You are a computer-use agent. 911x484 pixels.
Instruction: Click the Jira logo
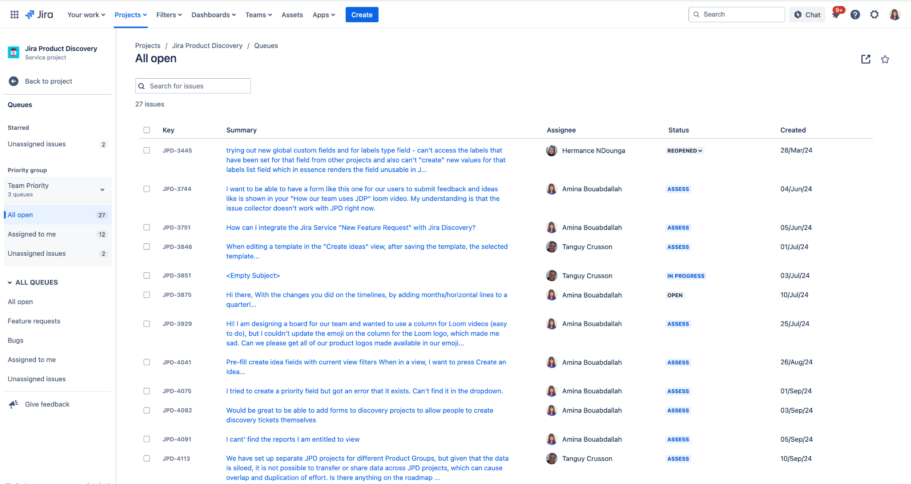[39, 15]
